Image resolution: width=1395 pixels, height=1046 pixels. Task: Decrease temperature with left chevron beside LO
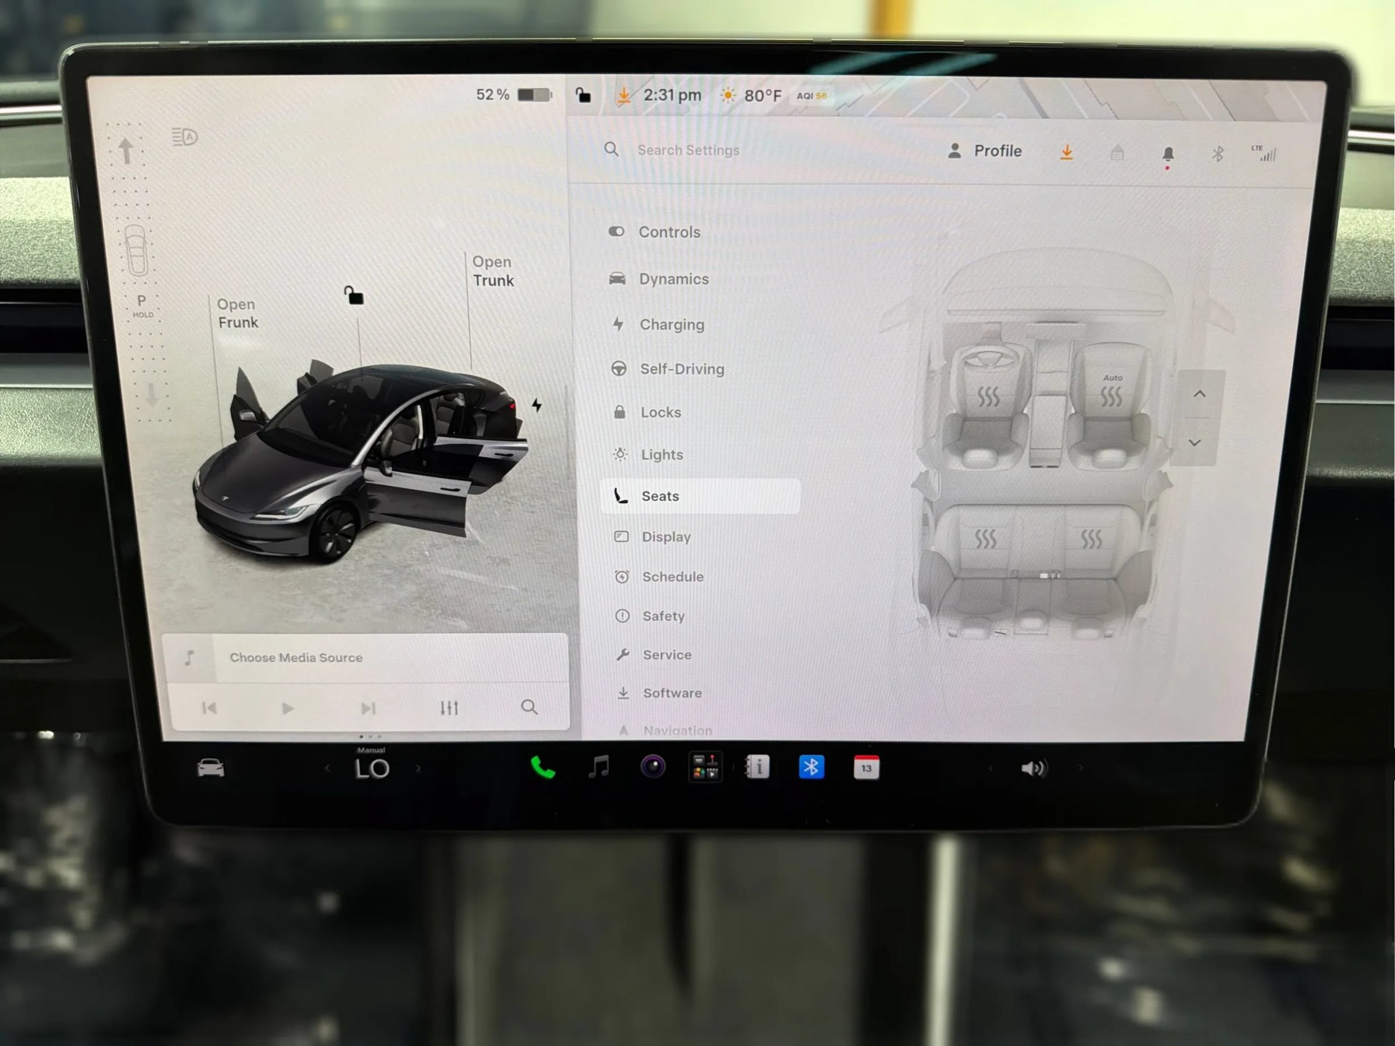click(327, 768)
